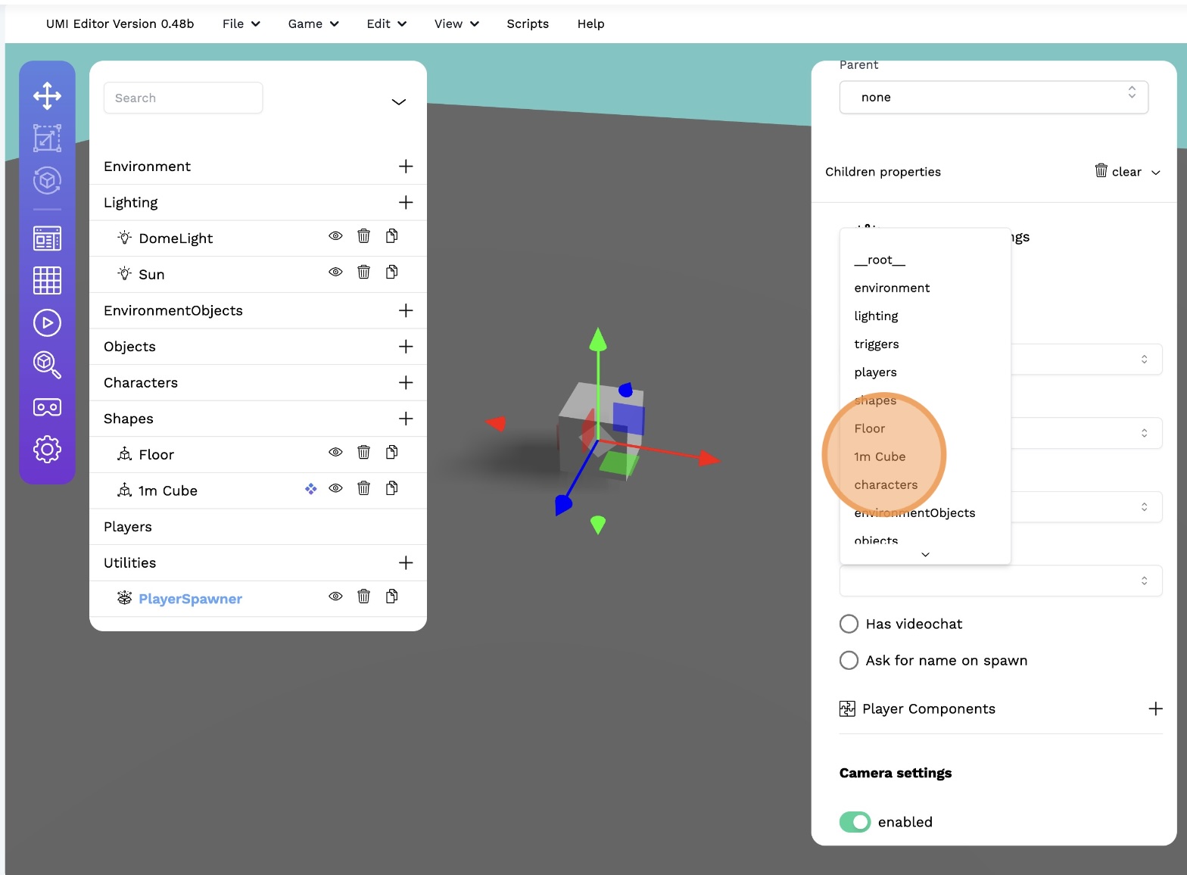Click the Search field in hierarchy panel
The height and width of the screenshot is (875, 1187).
point(183,98)
